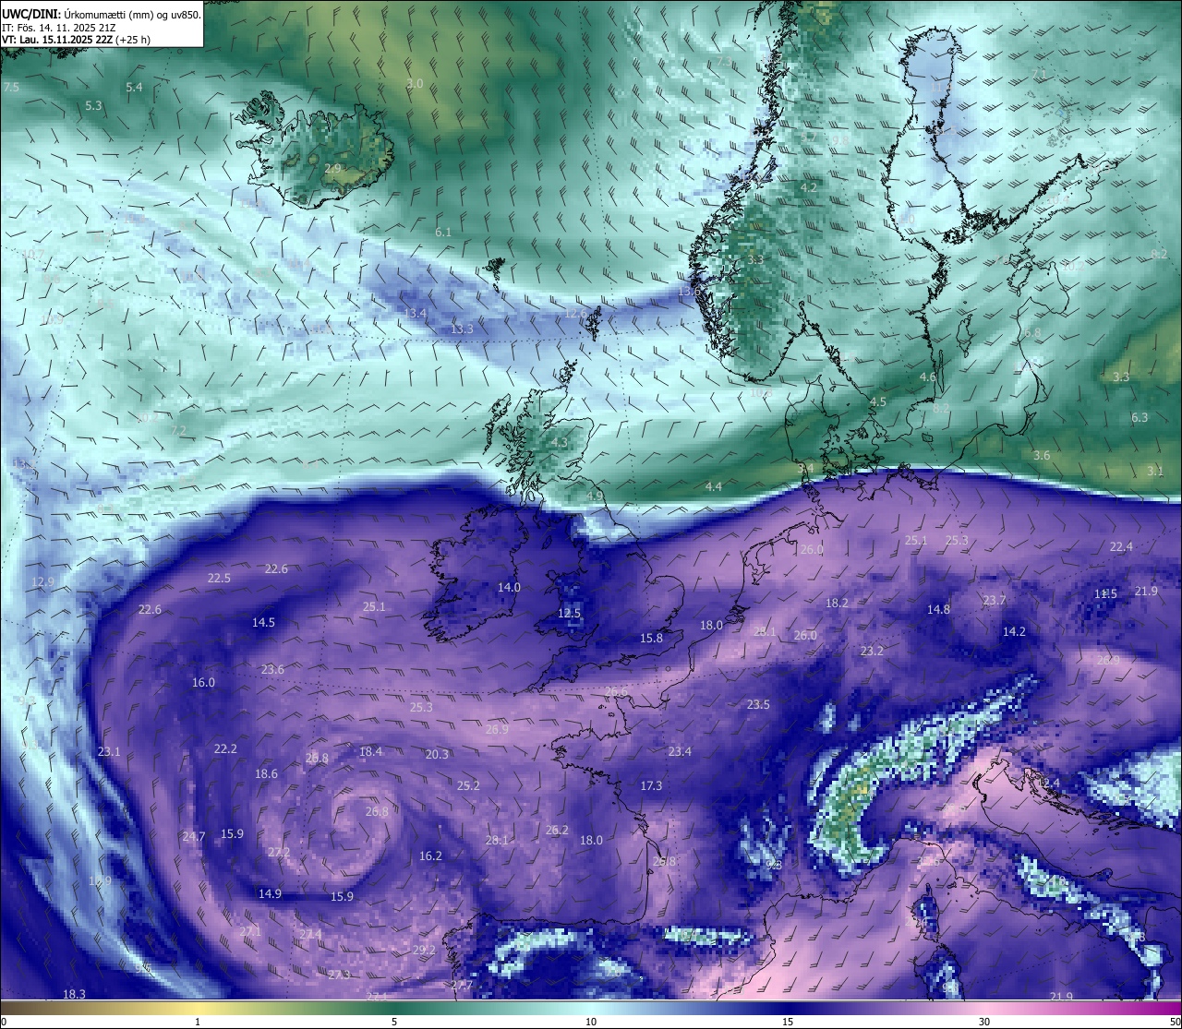Click the value 18.4 on the map
The image size is (1182, 1029).
370,751
